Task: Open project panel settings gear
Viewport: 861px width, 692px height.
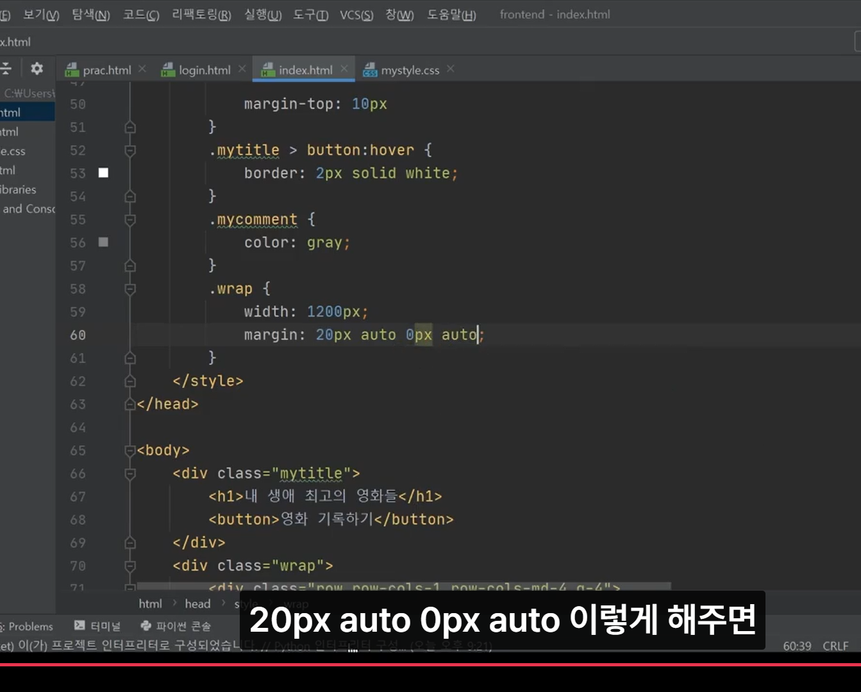Action: click(x=37, y=69)
